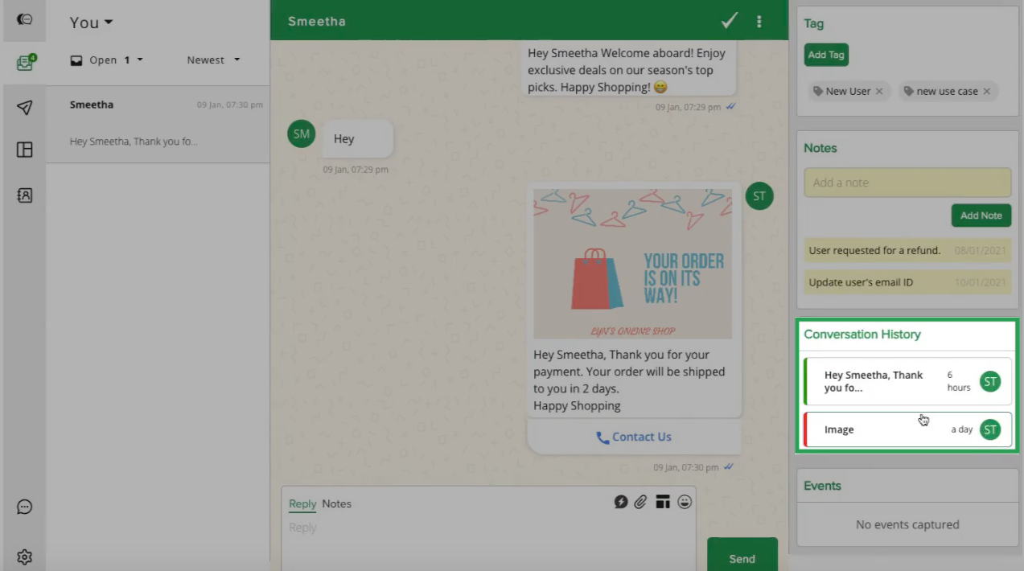The image size is (1024, 571).
Task: Click the Add a note input field
Action: [907, 183]
